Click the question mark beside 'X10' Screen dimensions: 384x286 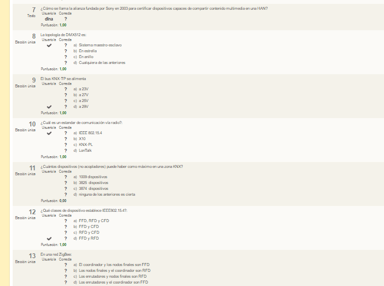(66, 139)
